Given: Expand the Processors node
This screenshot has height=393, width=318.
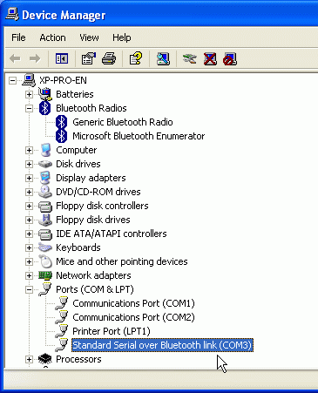Looking at the screenshot, I should [x=29, y=359].
